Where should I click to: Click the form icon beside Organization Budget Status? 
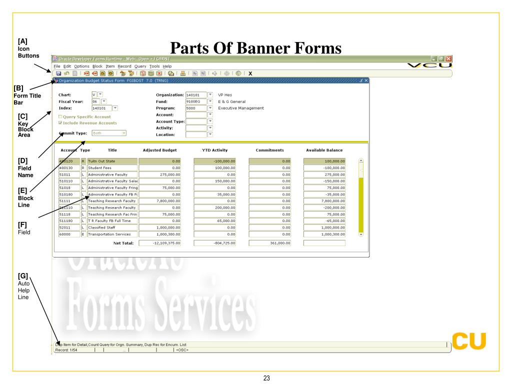coord(56,80)
